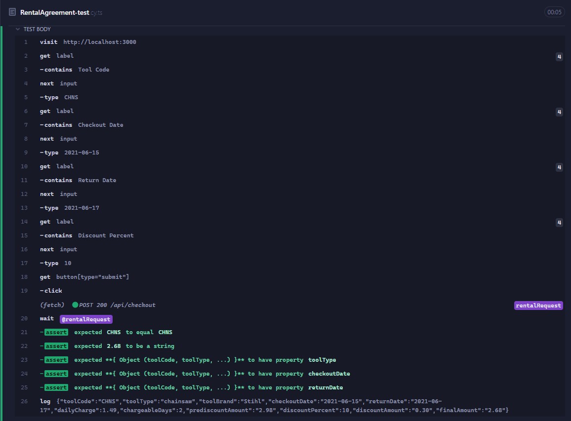Select the wait command on line 20
571x421 pixels.
tap(290, 319)
